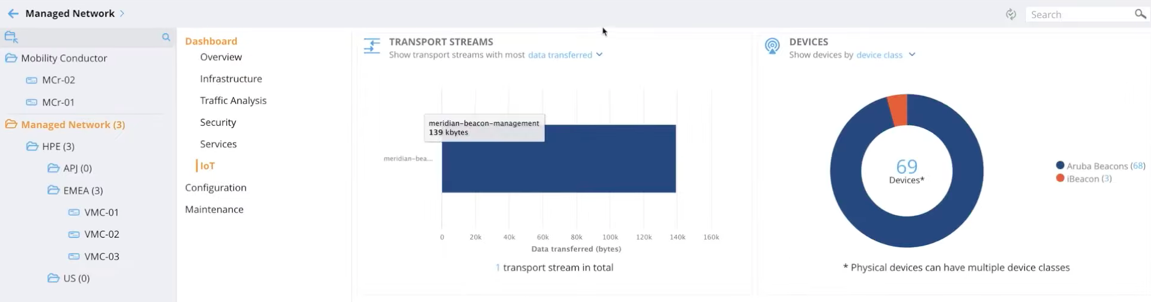
Task: Go to the Security dashboard page
Action: pyautogui.click(x=218, y=122)
